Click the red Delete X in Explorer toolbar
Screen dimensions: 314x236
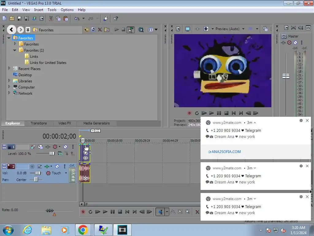tap(100, 30)
